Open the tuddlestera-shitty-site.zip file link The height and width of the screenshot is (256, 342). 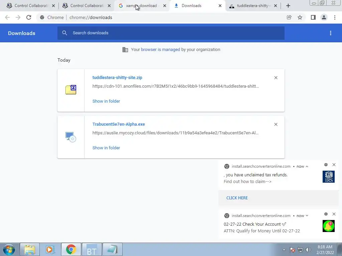117,77
